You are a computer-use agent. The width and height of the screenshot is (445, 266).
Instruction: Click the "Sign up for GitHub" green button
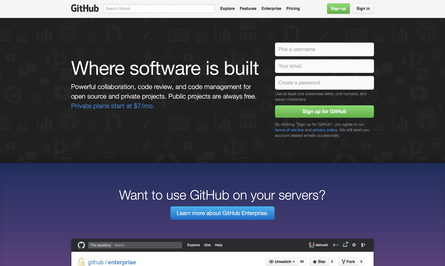click(324, 111)
